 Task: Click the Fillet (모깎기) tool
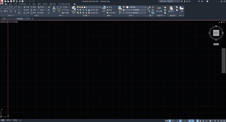[41, 10]
